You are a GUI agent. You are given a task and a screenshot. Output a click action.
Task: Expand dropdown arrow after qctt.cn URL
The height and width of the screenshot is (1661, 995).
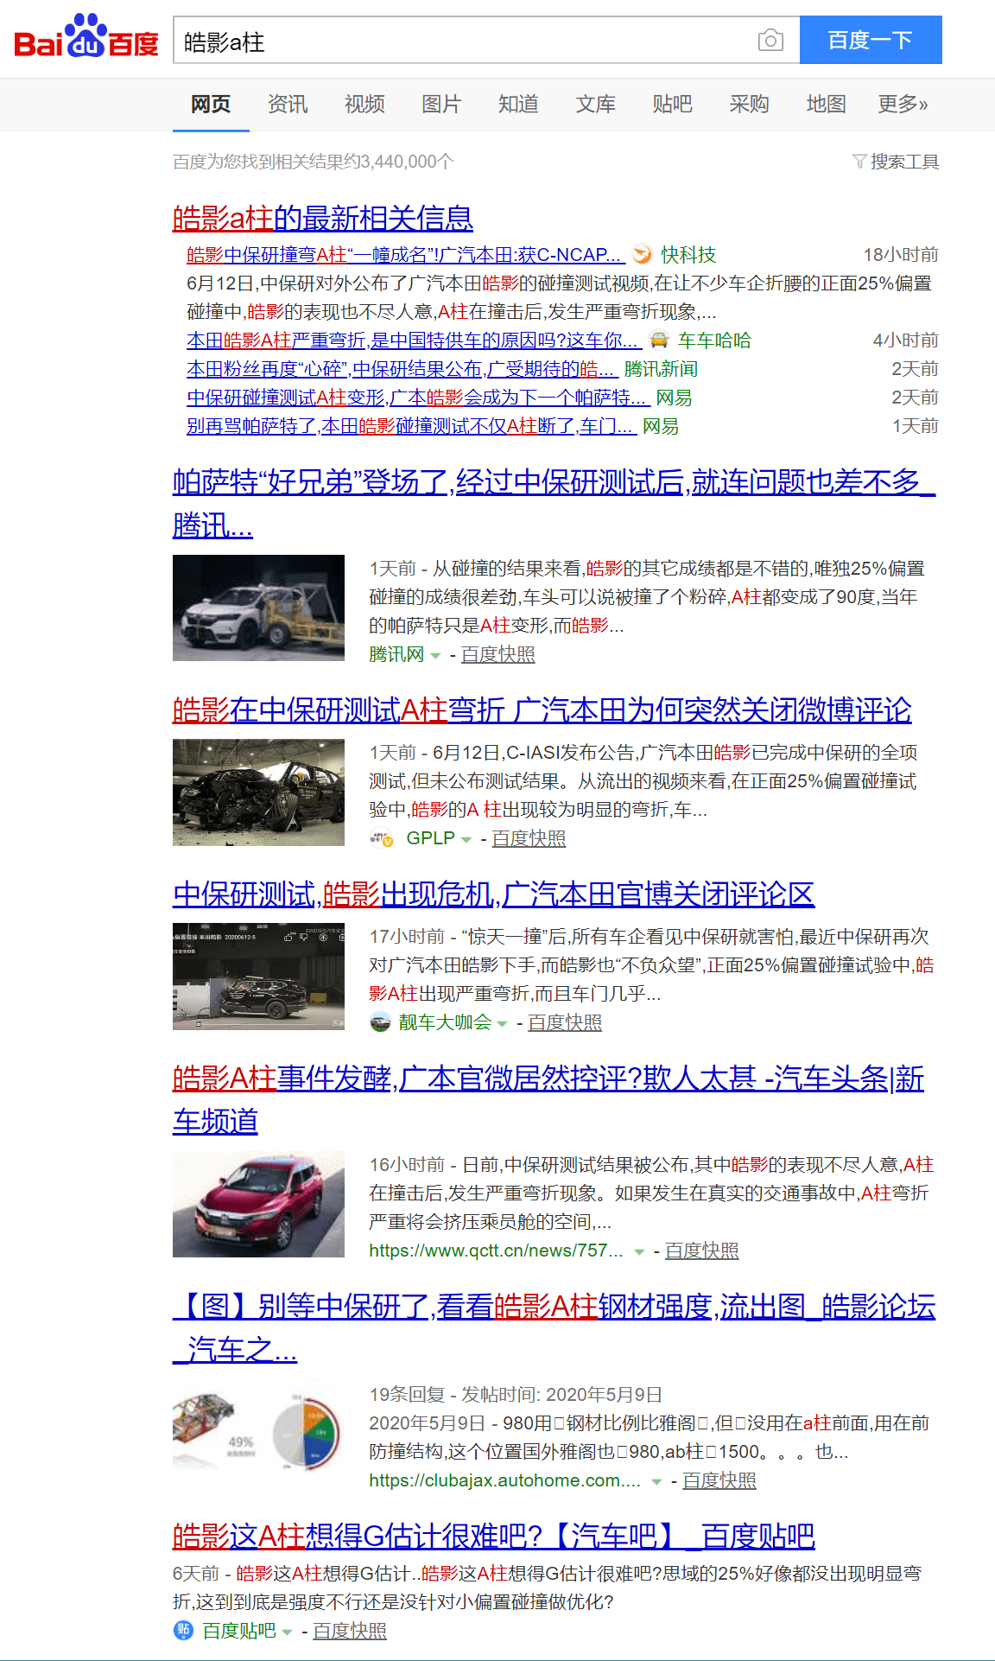tap(639, 1252)
